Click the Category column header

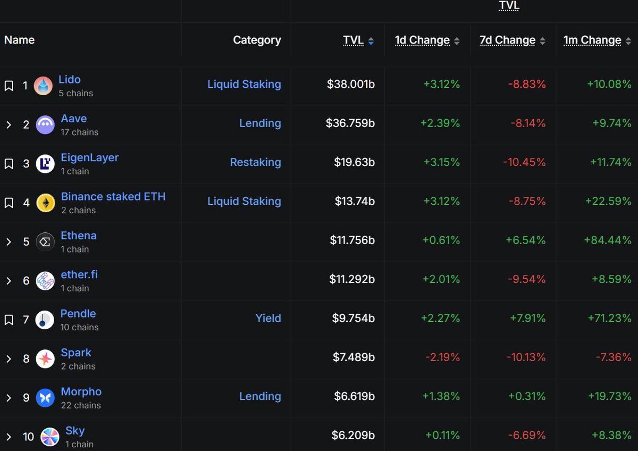[x=257, y=40]
